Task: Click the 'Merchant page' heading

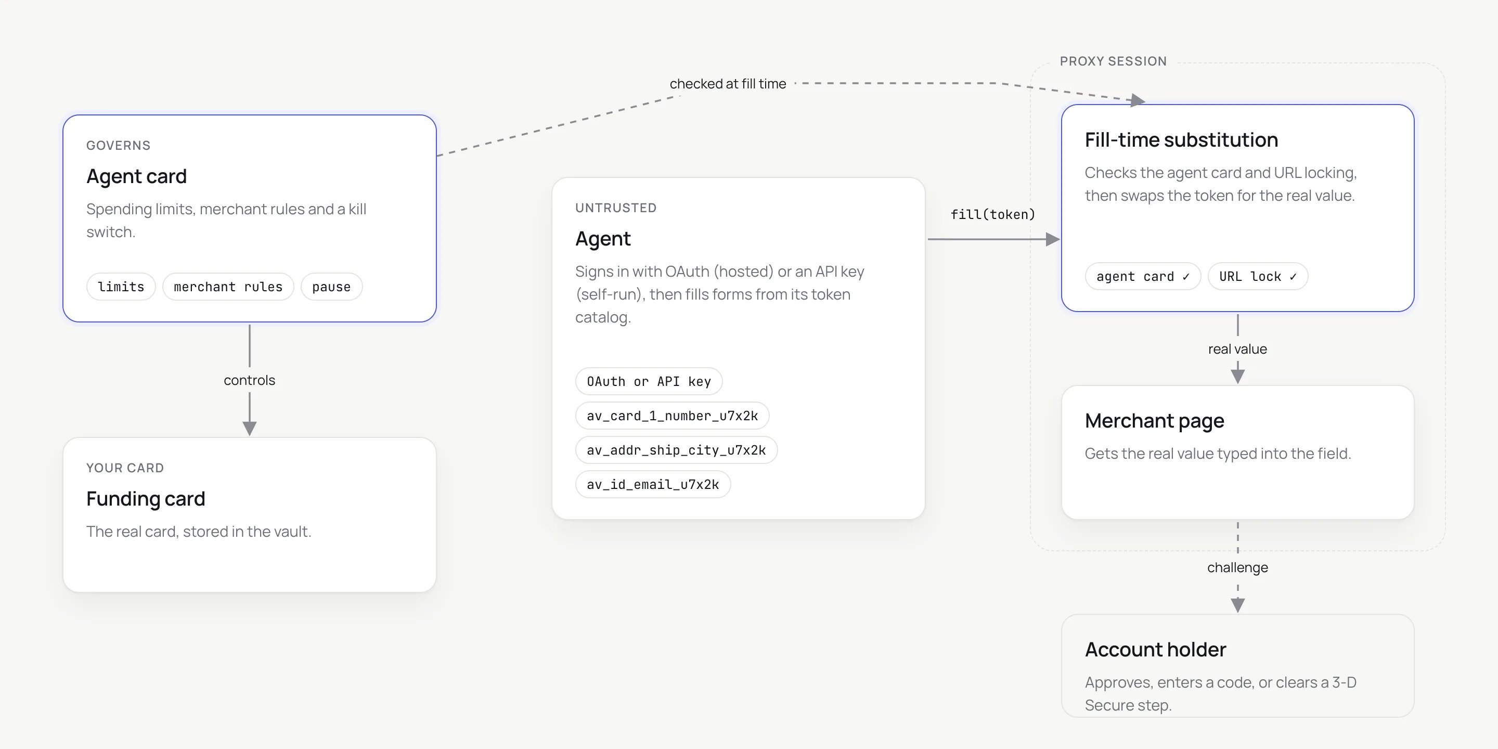Action: tap(1154, 421)
